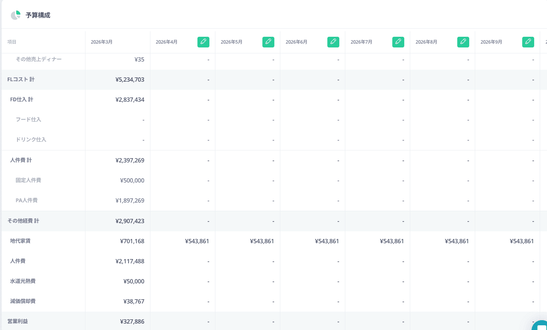
Task: Click the edit pencil icon for 2026年4月
Action: [203, 42]
